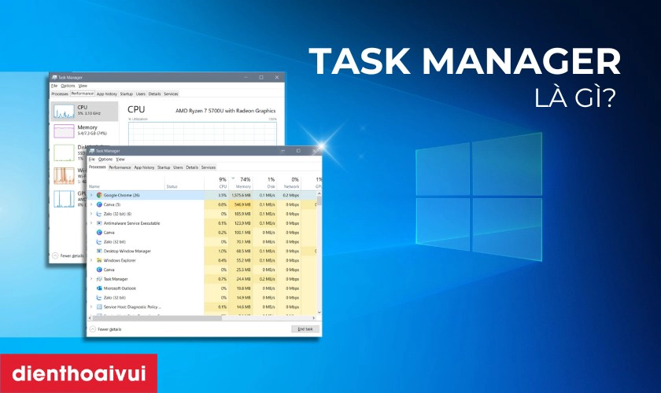
Task: Click icon of Zalo using 14.9 MB
Action: coord(99,297)
